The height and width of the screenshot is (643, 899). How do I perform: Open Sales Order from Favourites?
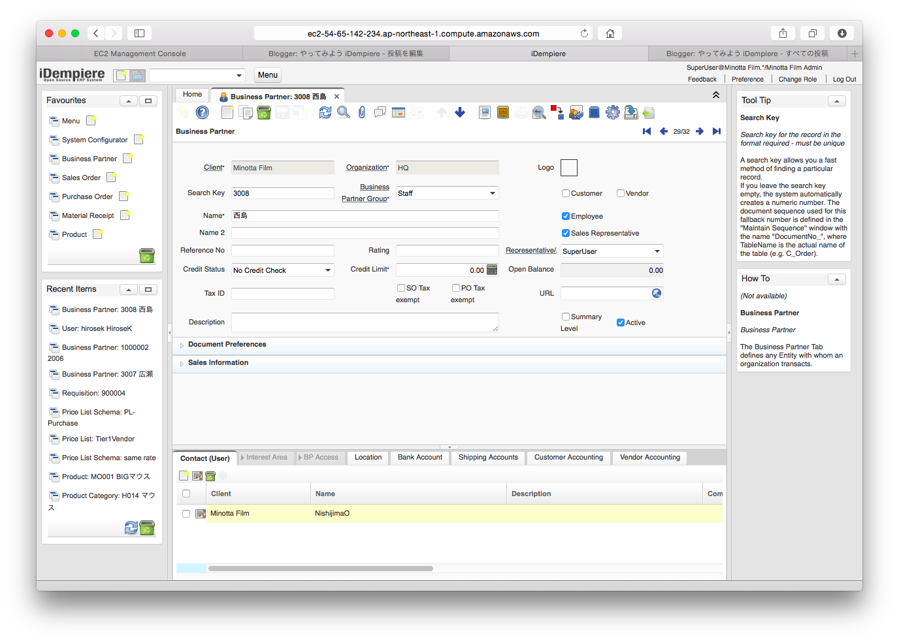(x=81, y=178)
